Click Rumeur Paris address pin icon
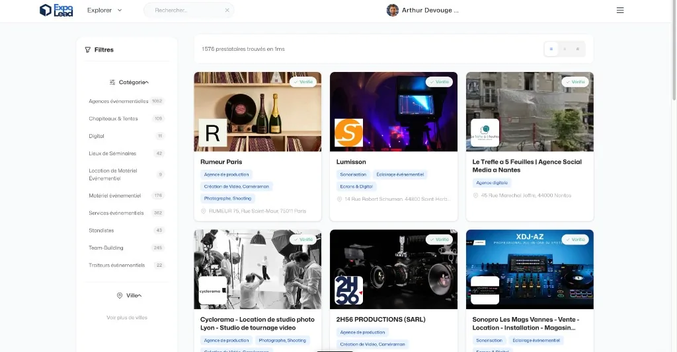Image resolution: width=677 pixels, height=352 pixels. (x=204, y=211)
